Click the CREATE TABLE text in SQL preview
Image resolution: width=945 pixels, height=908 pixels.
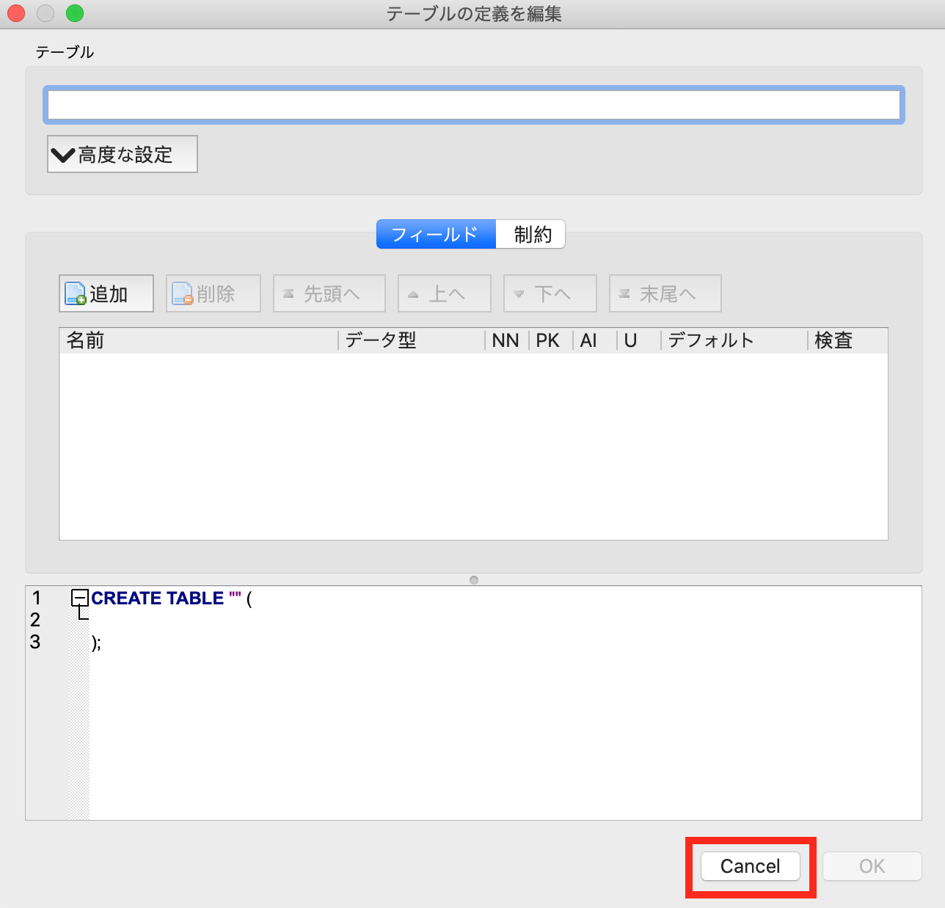pyautogui.click(x=158, y=598)
